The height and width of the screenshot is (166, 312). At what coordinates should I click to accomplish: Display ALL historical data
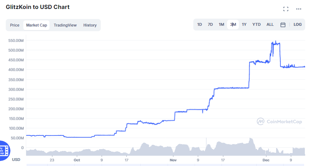(270, 25)
